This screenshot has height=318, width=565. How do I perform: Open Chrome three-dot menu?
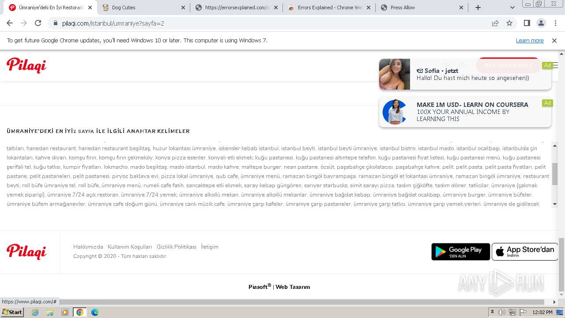click(x=554, y=23)
